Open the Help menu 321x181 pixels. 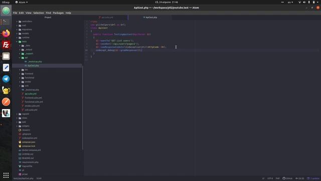click(x=68, y=13)
